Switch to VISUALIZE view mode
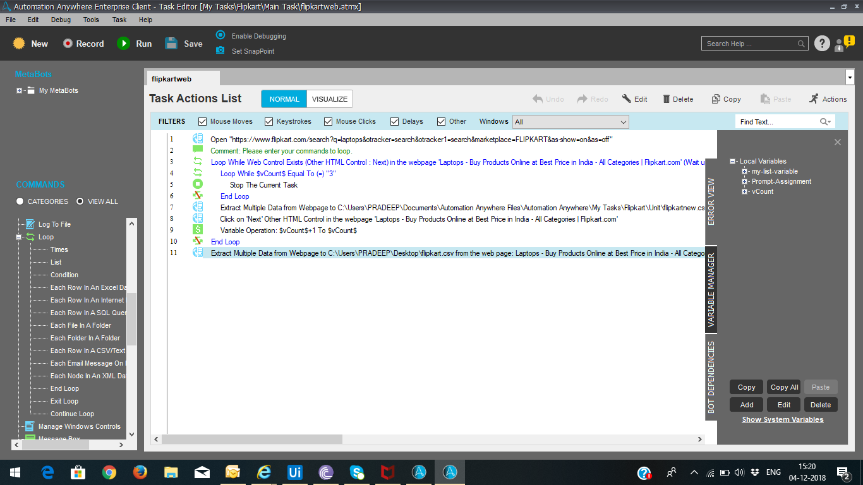Image resolution: width=863 pixels, height=485 pixels. [330, 99]
